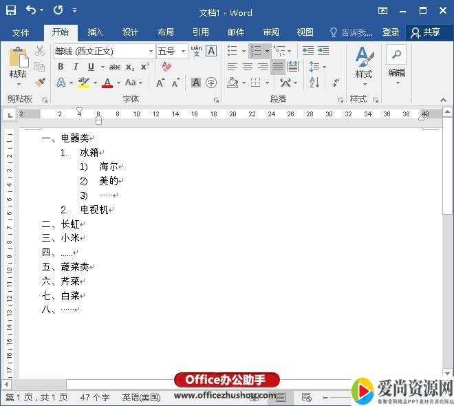Click the red font color swatch
454x406 pixels.
coord(107,83)
